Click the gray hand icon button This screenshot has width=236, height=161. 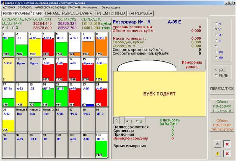click(x=217, y=144)
